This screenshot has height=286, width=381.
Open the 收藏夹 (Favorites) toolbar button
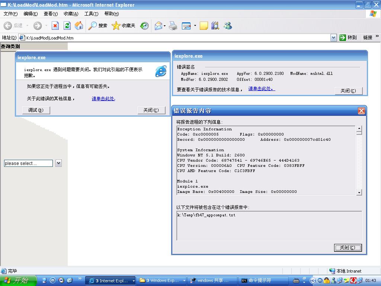[124, 25]
